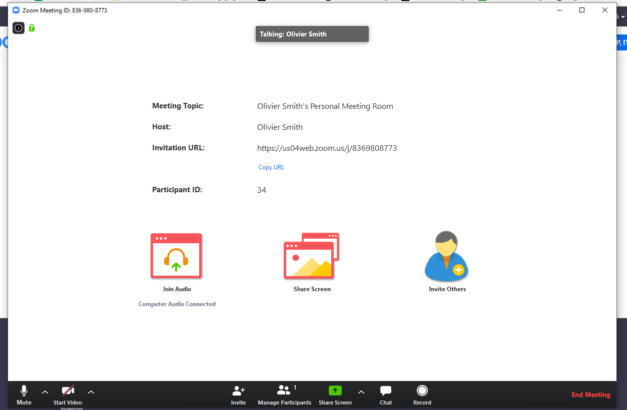Click green Share Screen toolbar button
The image size is (627, 410).
[x=335, y=395]
